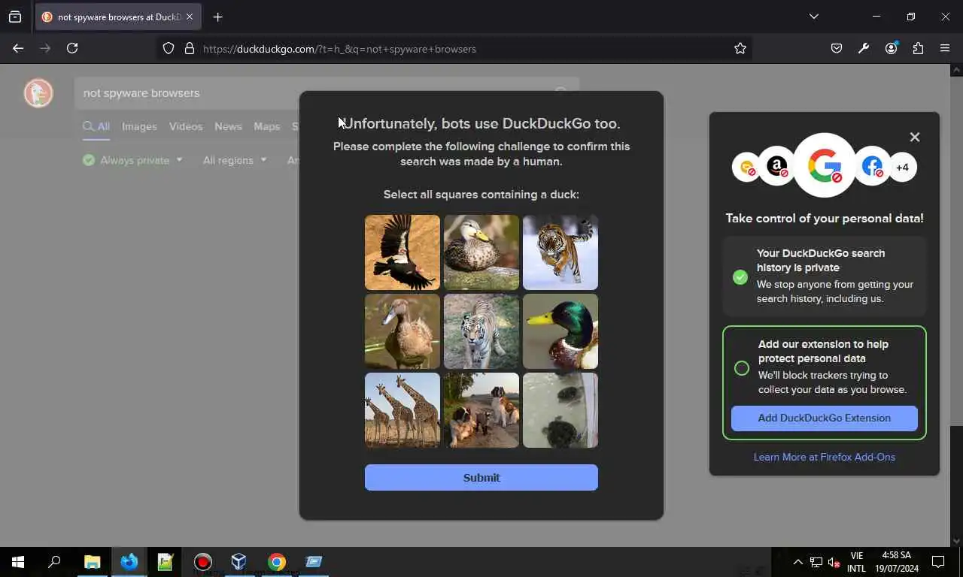This screenshot has width=963, height=577.
Task: Open the Firefox account icon
Action: coord(891,48)
